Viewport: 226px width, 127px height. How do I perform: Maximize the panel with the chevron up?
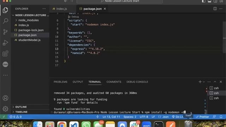coord(215,82)
